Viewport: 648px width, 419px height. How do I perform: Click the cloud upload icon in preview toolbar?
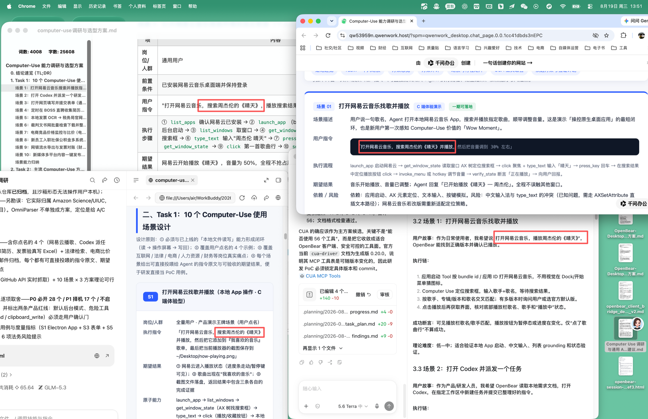[254, 198]
